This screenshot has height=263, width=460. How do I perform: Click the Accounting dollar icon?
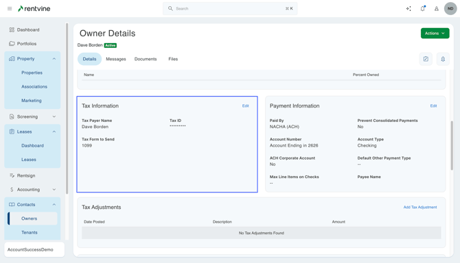pyautogui.click(x=12, y=190)
